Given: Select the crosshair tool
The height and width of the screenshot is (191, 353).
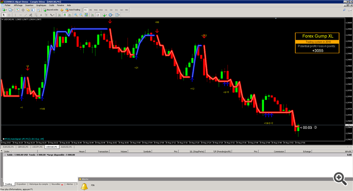Looking at the screenshot, I should (x=9, y=15).
